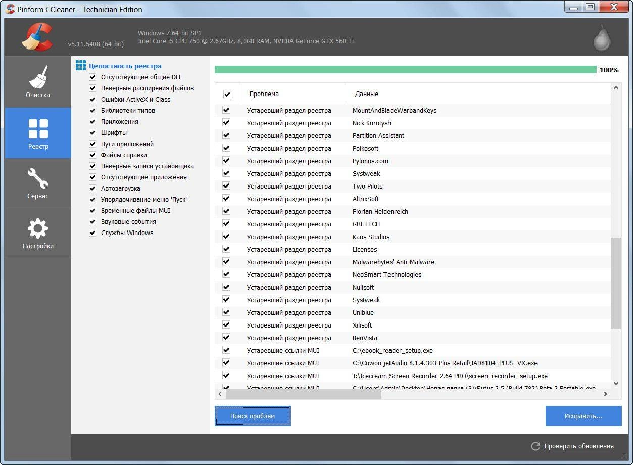The image size is (633, 465).
Task: Click the Исправить... button
Action: point(583,416)
